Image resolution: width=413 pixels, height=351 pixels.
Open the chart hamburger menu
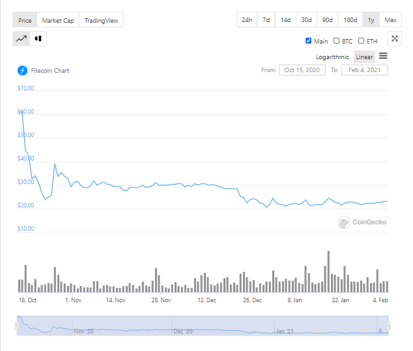(383, 56)
